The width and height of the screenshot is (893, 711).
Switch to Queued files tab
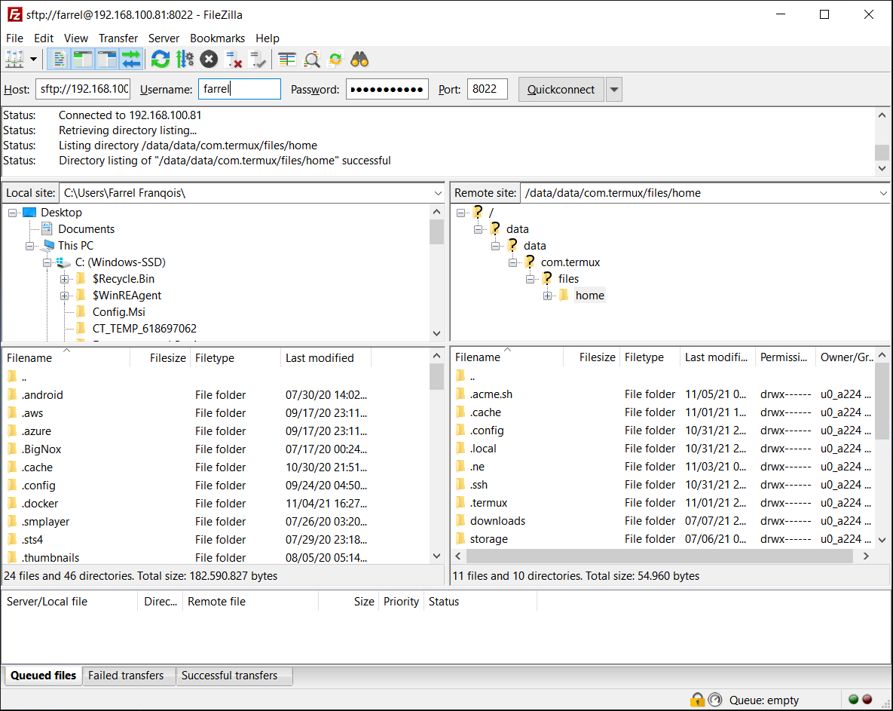tap(43, 676)
